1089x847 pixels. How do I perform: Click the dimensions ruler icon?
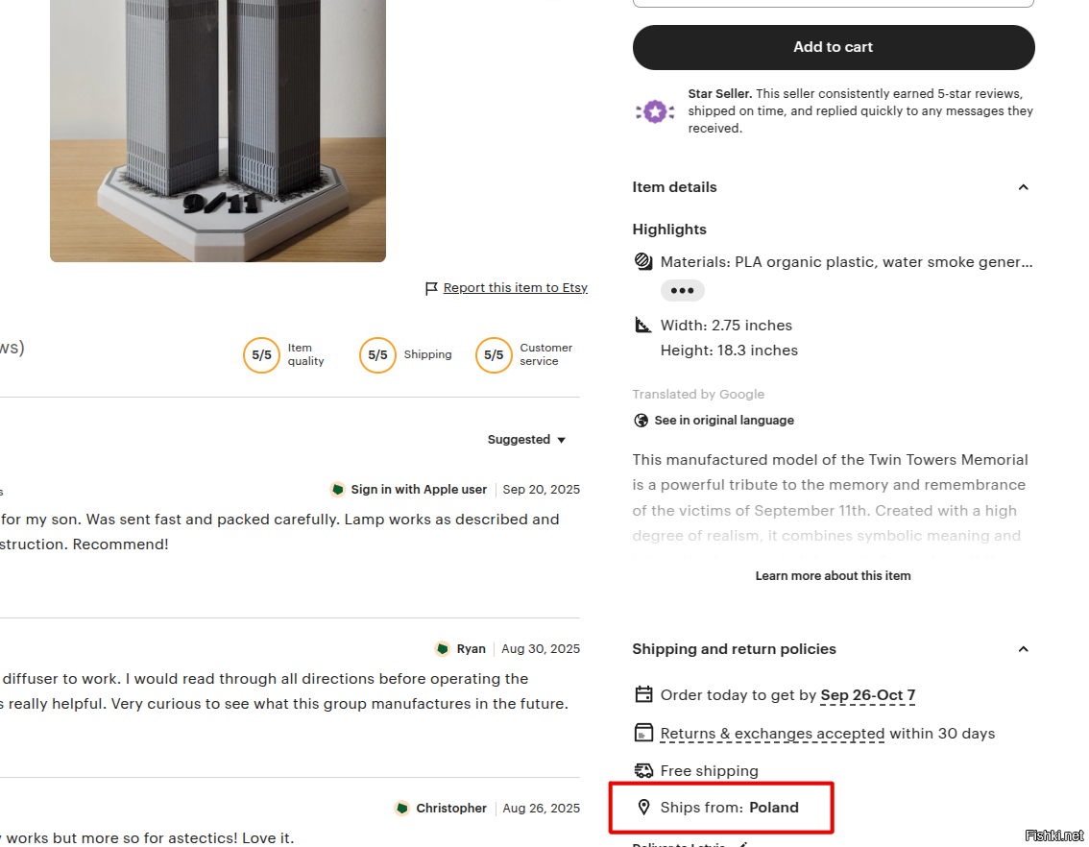pyautogui.click(x=643, y=325)
